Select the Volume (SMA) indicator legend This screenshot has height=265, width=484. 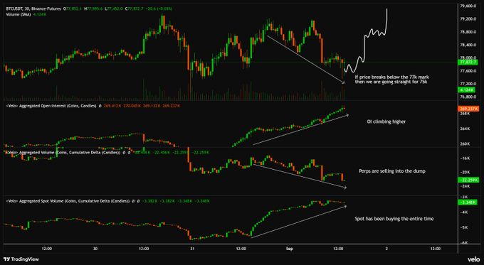tap(19, 14)
